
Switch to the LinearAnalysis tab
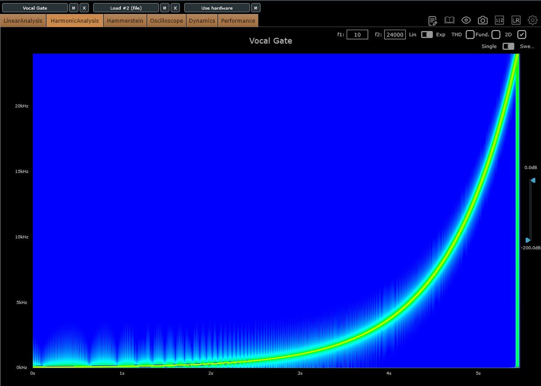click(x=23, y=21)
